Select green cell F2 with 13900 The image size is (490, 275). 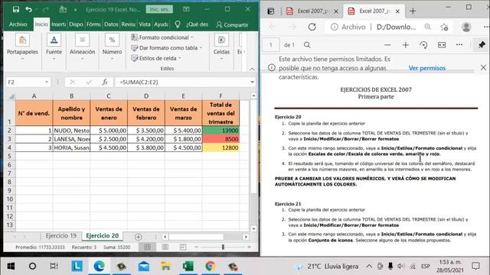tap(220, 131)
